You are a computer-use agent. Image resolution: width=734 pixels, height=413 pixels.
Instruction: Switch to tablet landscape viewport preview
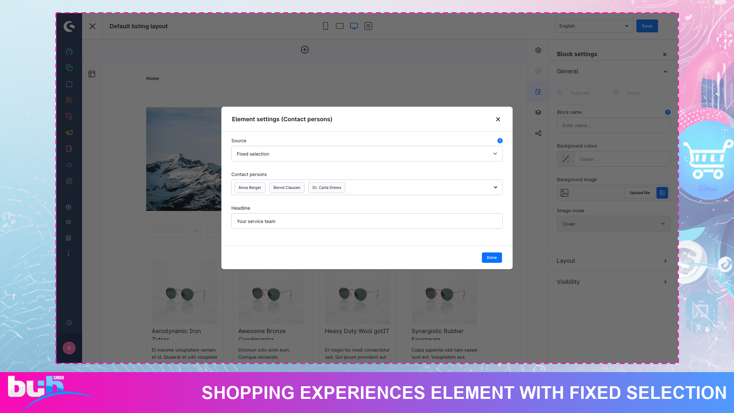[x=339, y=26]
